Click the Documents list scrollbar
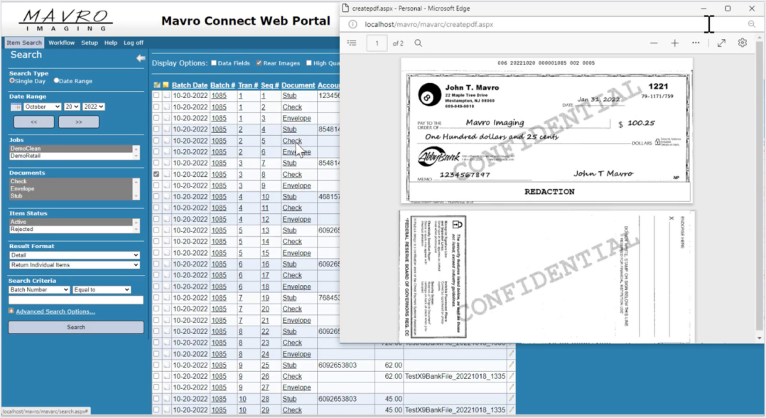 tap(136, 188)
